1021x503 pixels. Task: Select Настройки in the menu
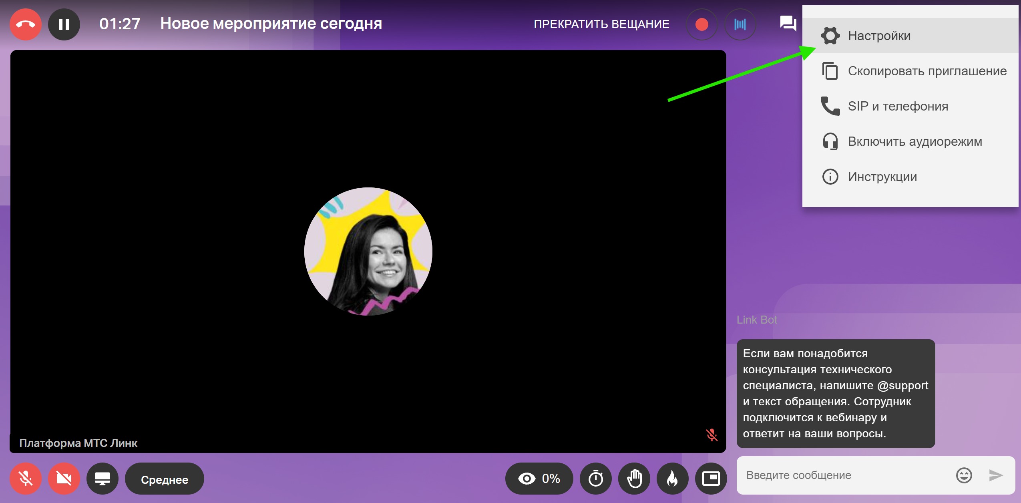[x=879, y=36]
